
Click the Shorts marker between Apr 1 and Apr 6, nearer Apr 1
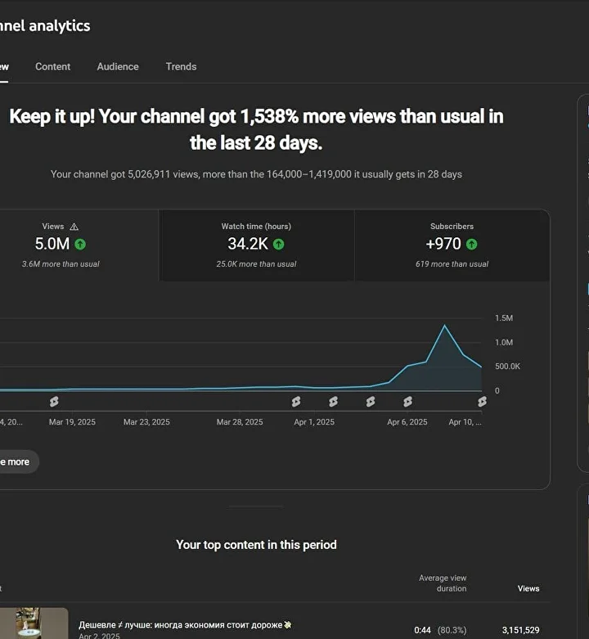pos(333,402)
